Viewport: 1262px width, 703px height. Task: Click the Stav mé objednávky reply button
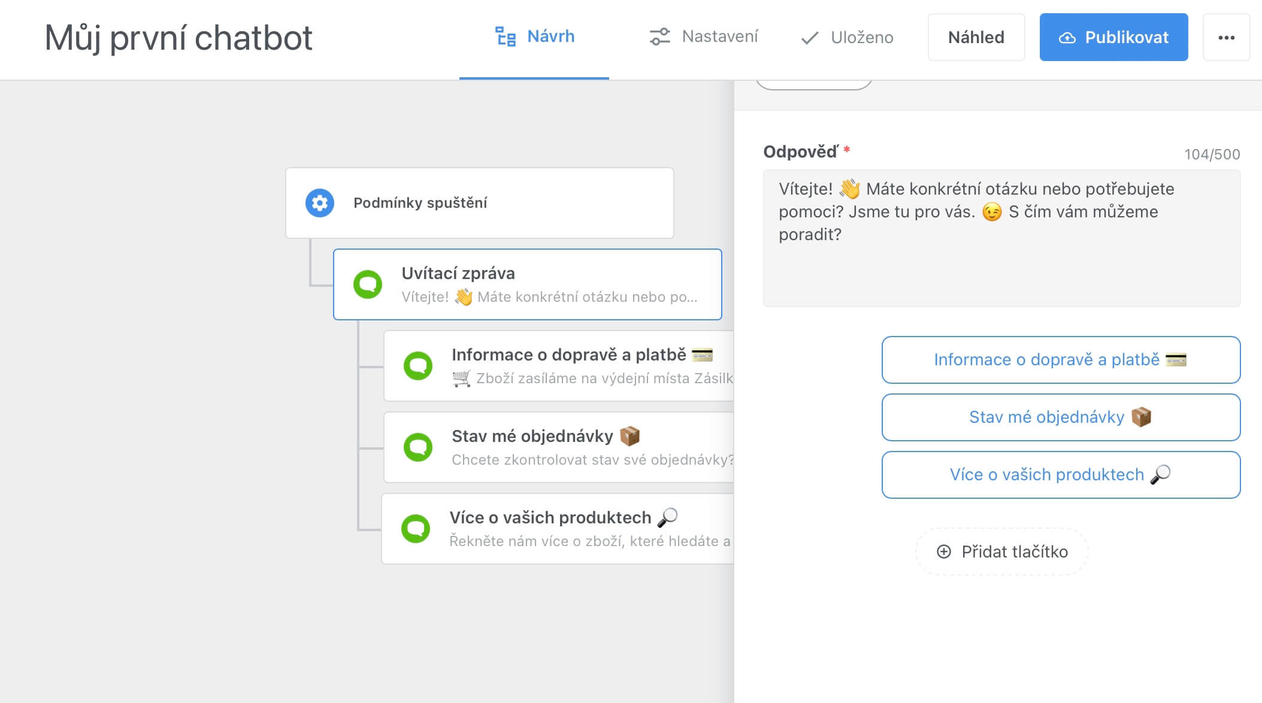[1060, 417]
